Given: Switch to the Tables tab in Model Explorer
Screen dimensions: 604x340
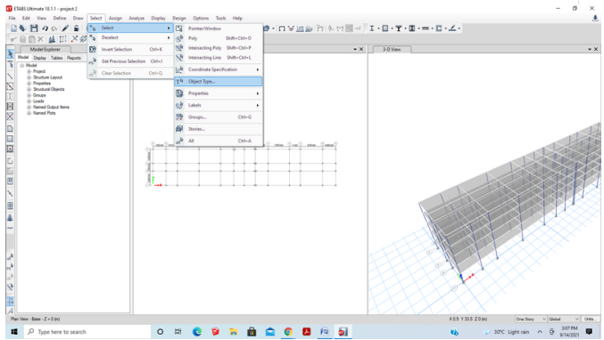Looking at the screenshot, I should 56,58.
